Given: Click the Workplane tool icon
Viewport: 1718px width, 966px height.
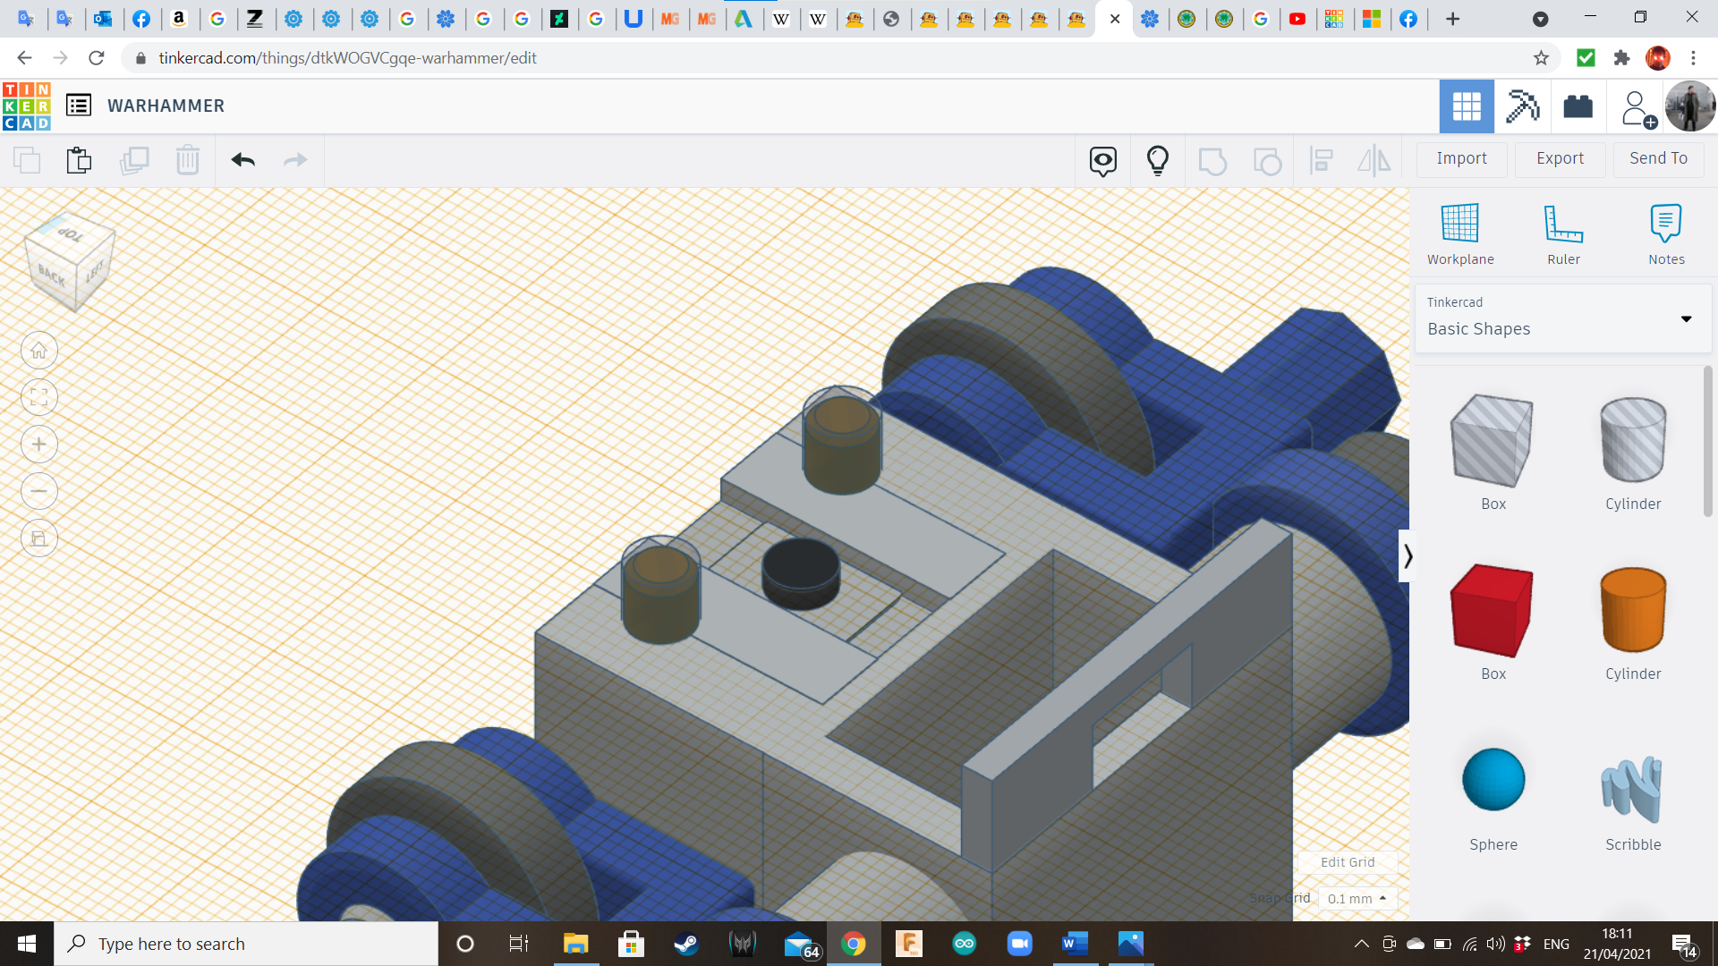Looking at the screenshot, I should [1459, 224].
